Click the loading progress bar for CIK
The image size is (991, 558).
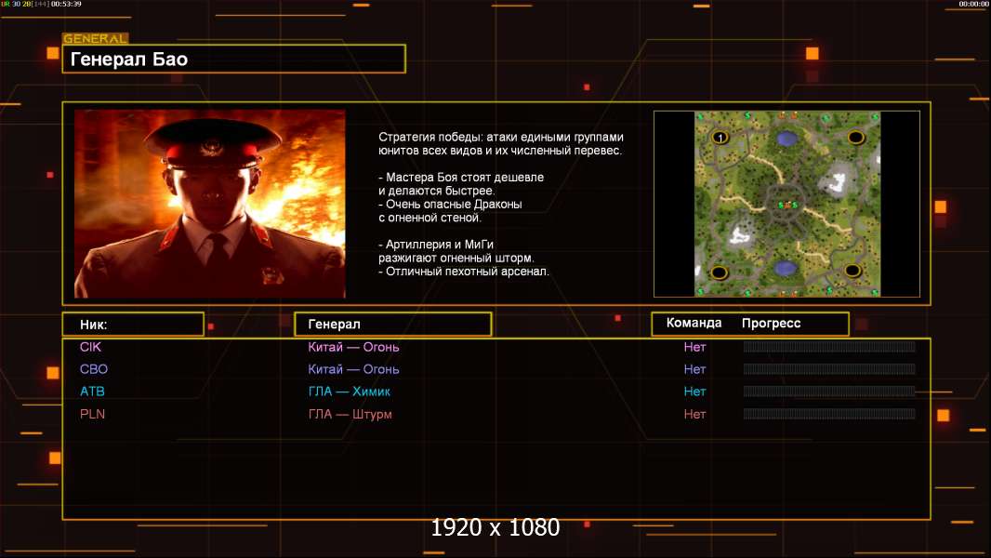coord(829,346)
